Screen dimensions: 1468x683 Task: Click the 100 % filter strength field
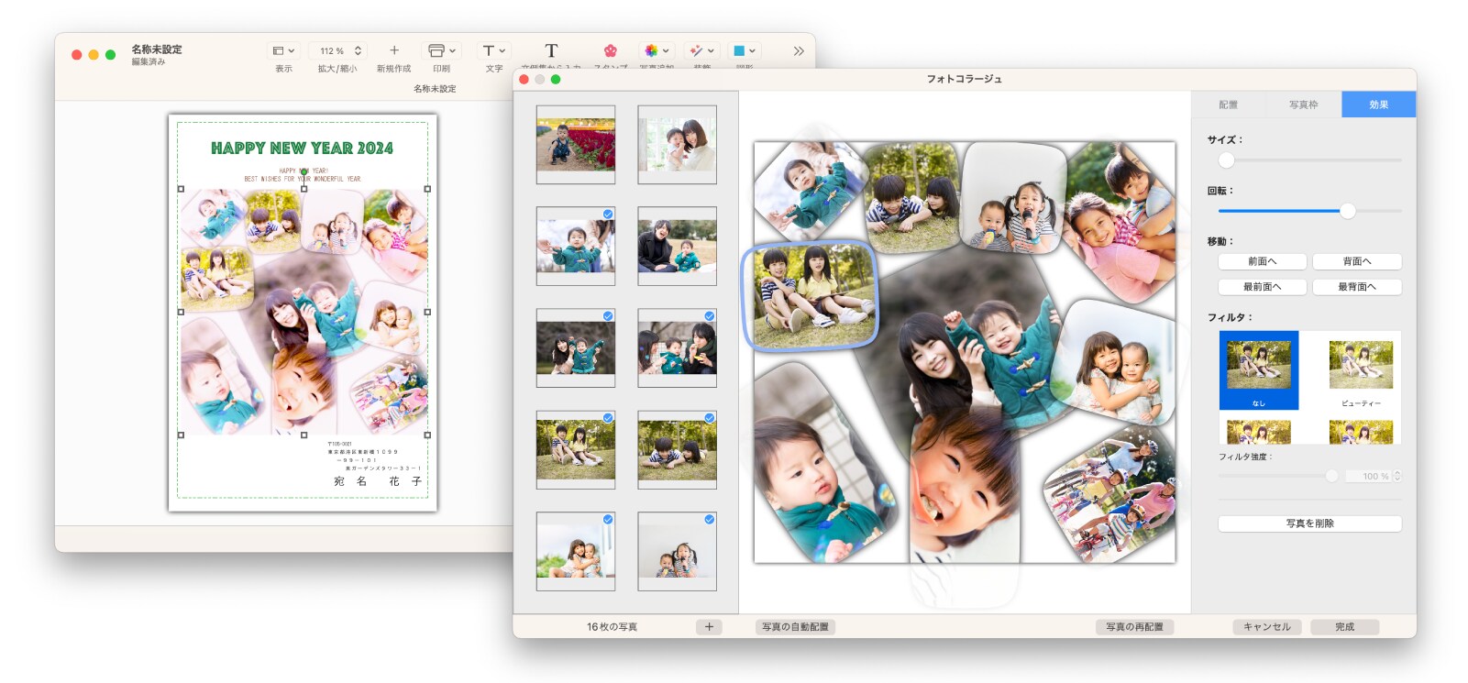1370,476
